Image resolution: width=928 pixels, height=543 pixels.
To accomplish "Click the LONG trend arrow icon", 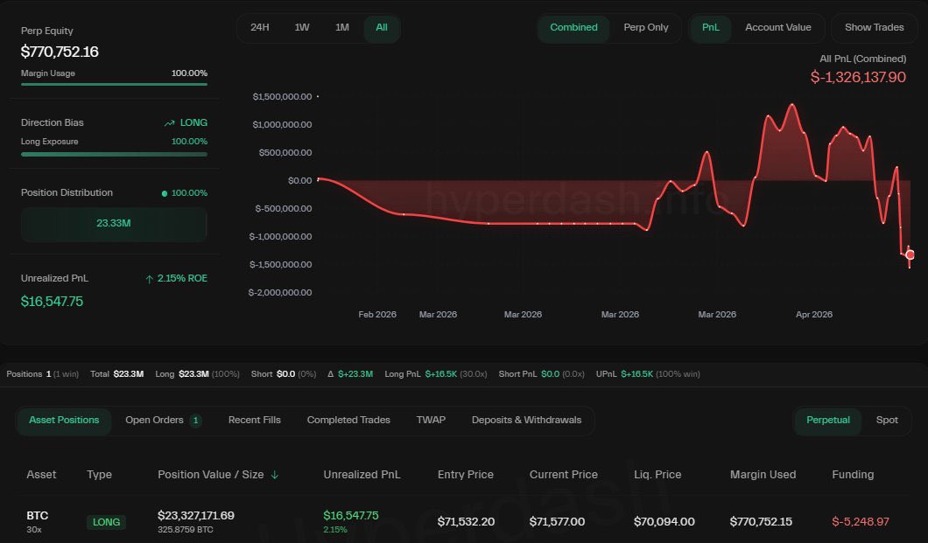I will coord(170,123).
